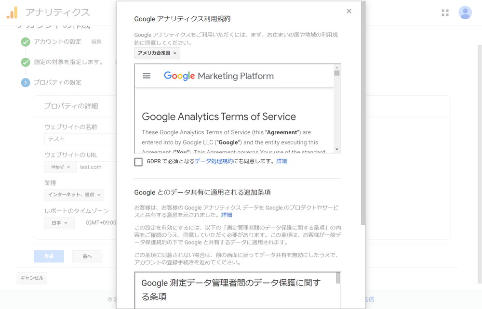Click 編集 beside アカウントの設定

[96, 42]
